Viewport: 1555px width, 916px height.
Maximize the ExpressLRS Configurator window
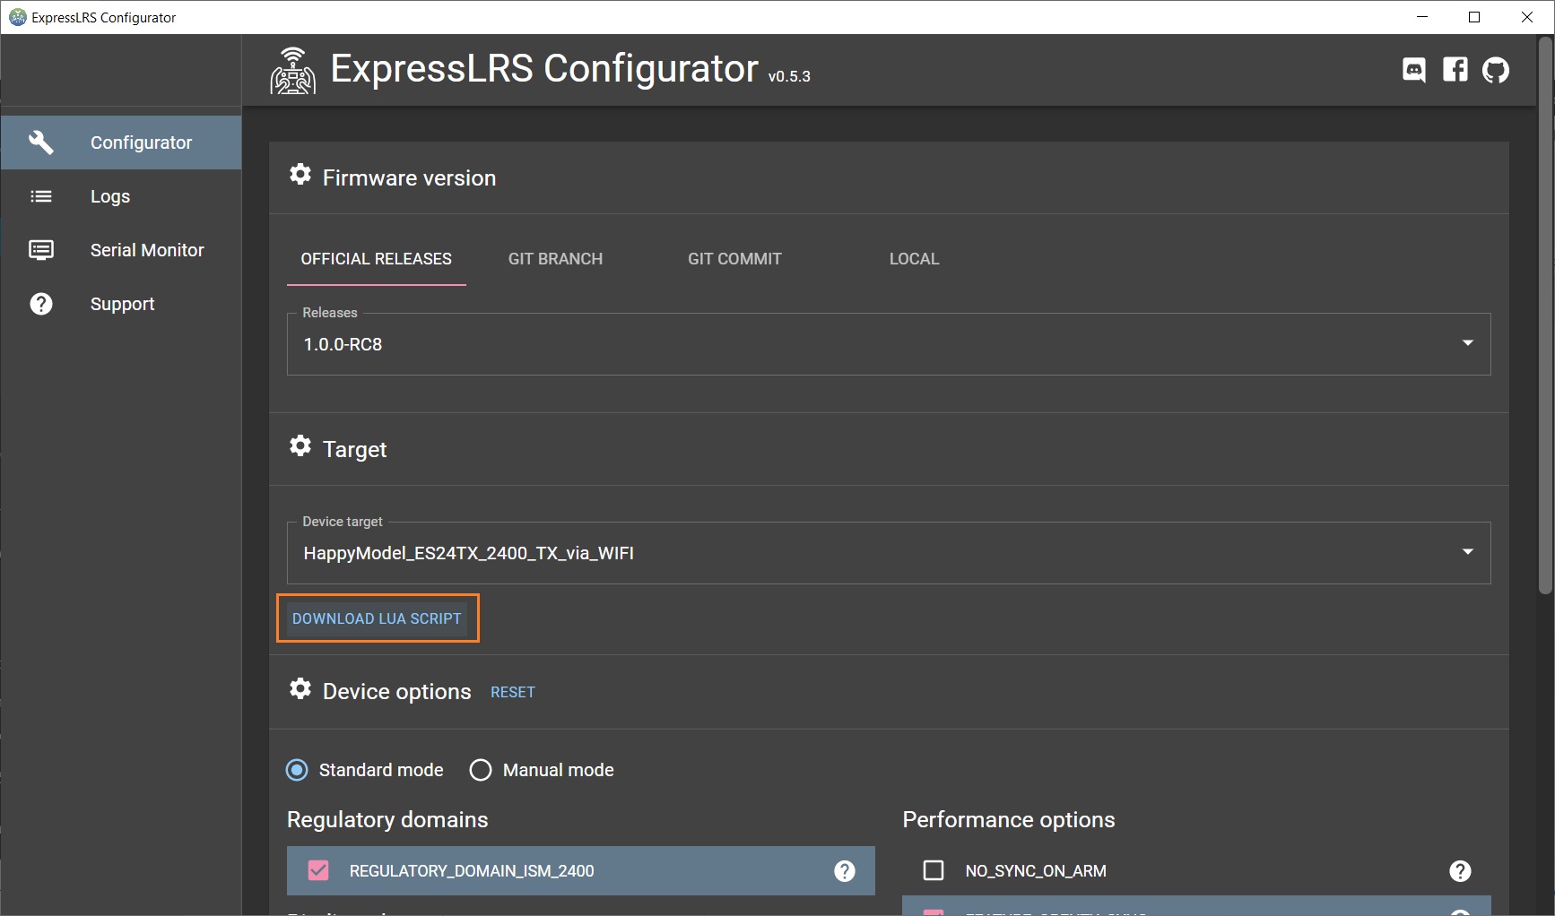pyautogui.click(x=1474, y=17)
